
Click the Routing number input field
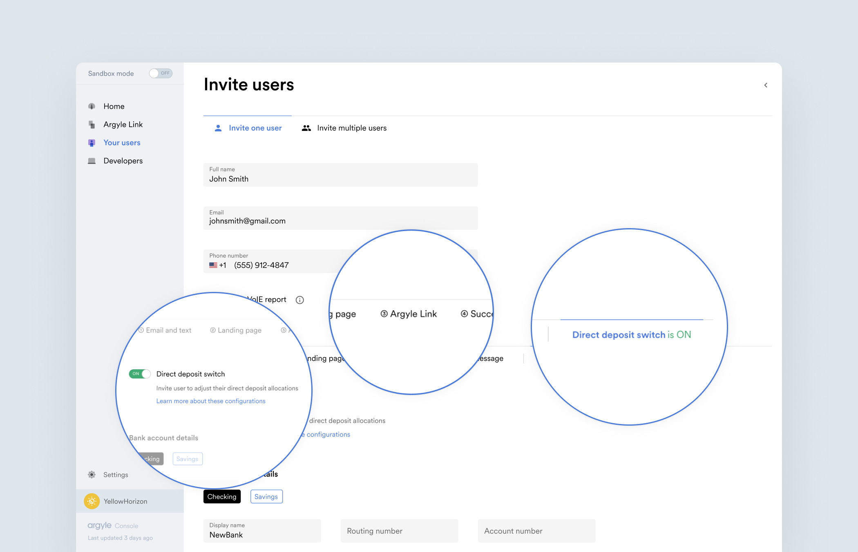pyautogui.click(x=399, y=531)
